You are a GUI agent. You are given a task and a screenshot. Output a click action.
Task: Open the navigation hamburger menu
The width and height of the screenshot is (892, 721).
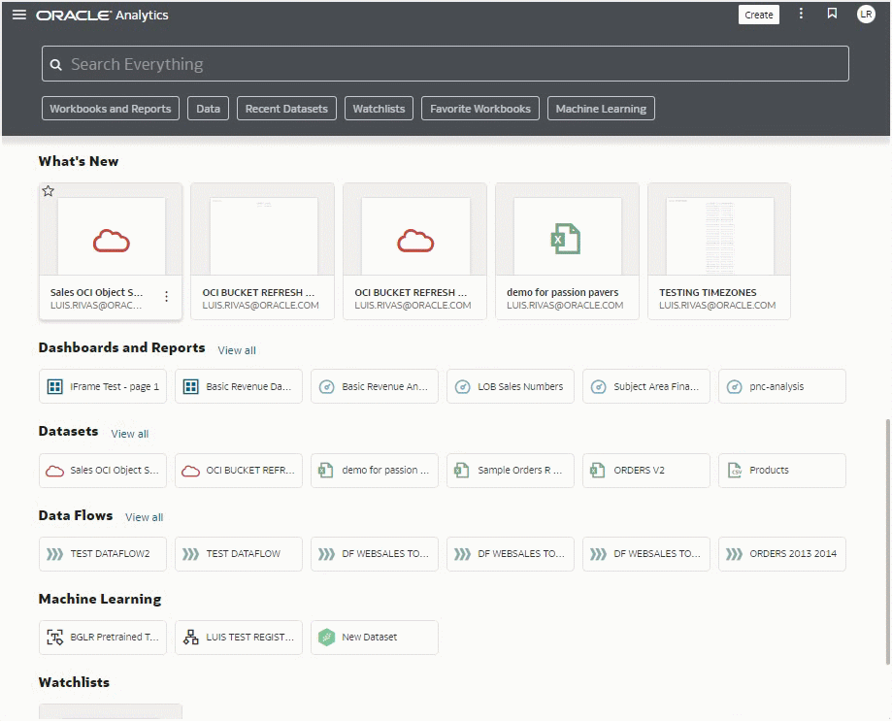(18, 15)
